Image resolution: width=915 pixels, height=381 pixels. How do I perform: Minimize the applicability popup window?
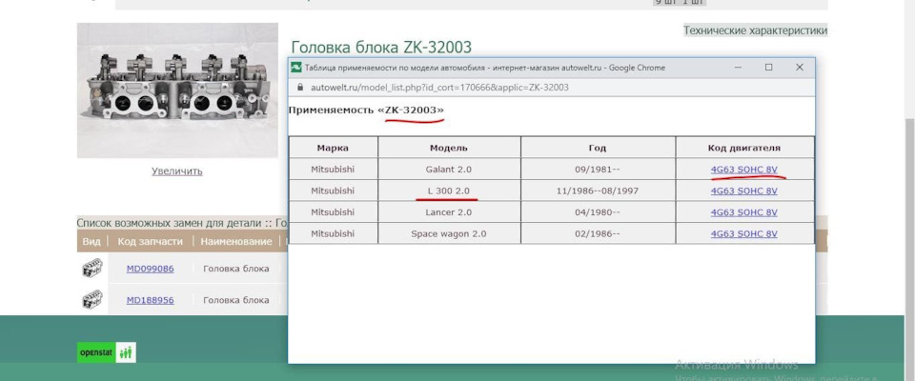point(738,67)
